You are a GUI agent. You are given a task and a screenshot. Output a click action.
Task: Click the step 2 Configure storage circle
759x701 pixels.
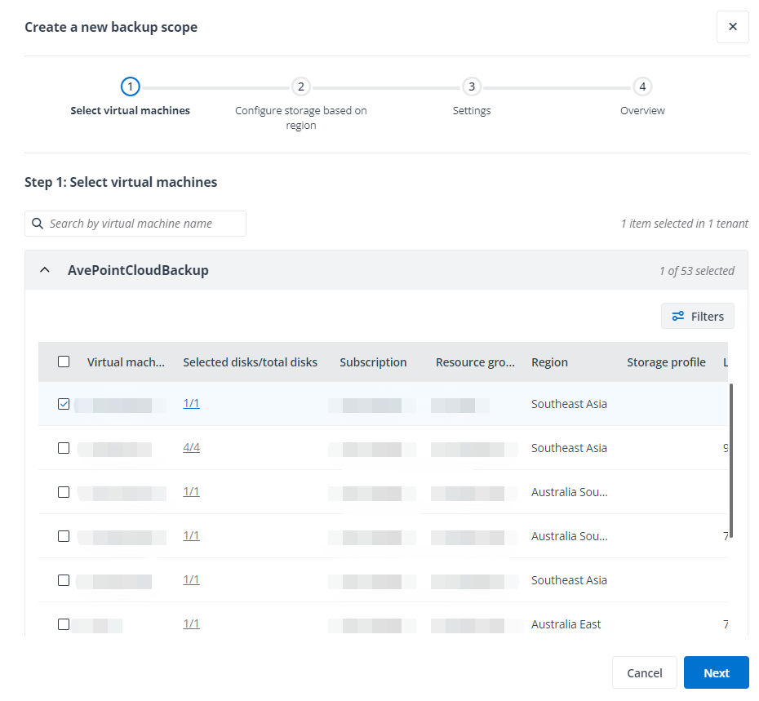[300, 87]
